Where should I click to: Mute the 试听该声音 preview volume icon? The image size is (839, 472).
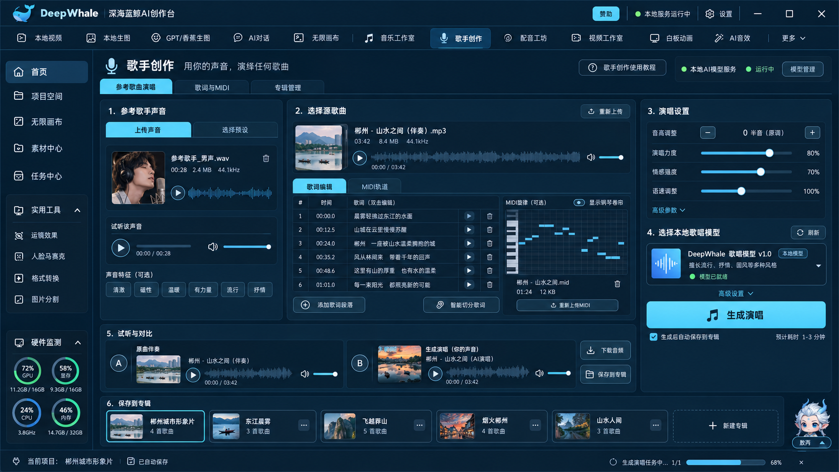(213, 247)
